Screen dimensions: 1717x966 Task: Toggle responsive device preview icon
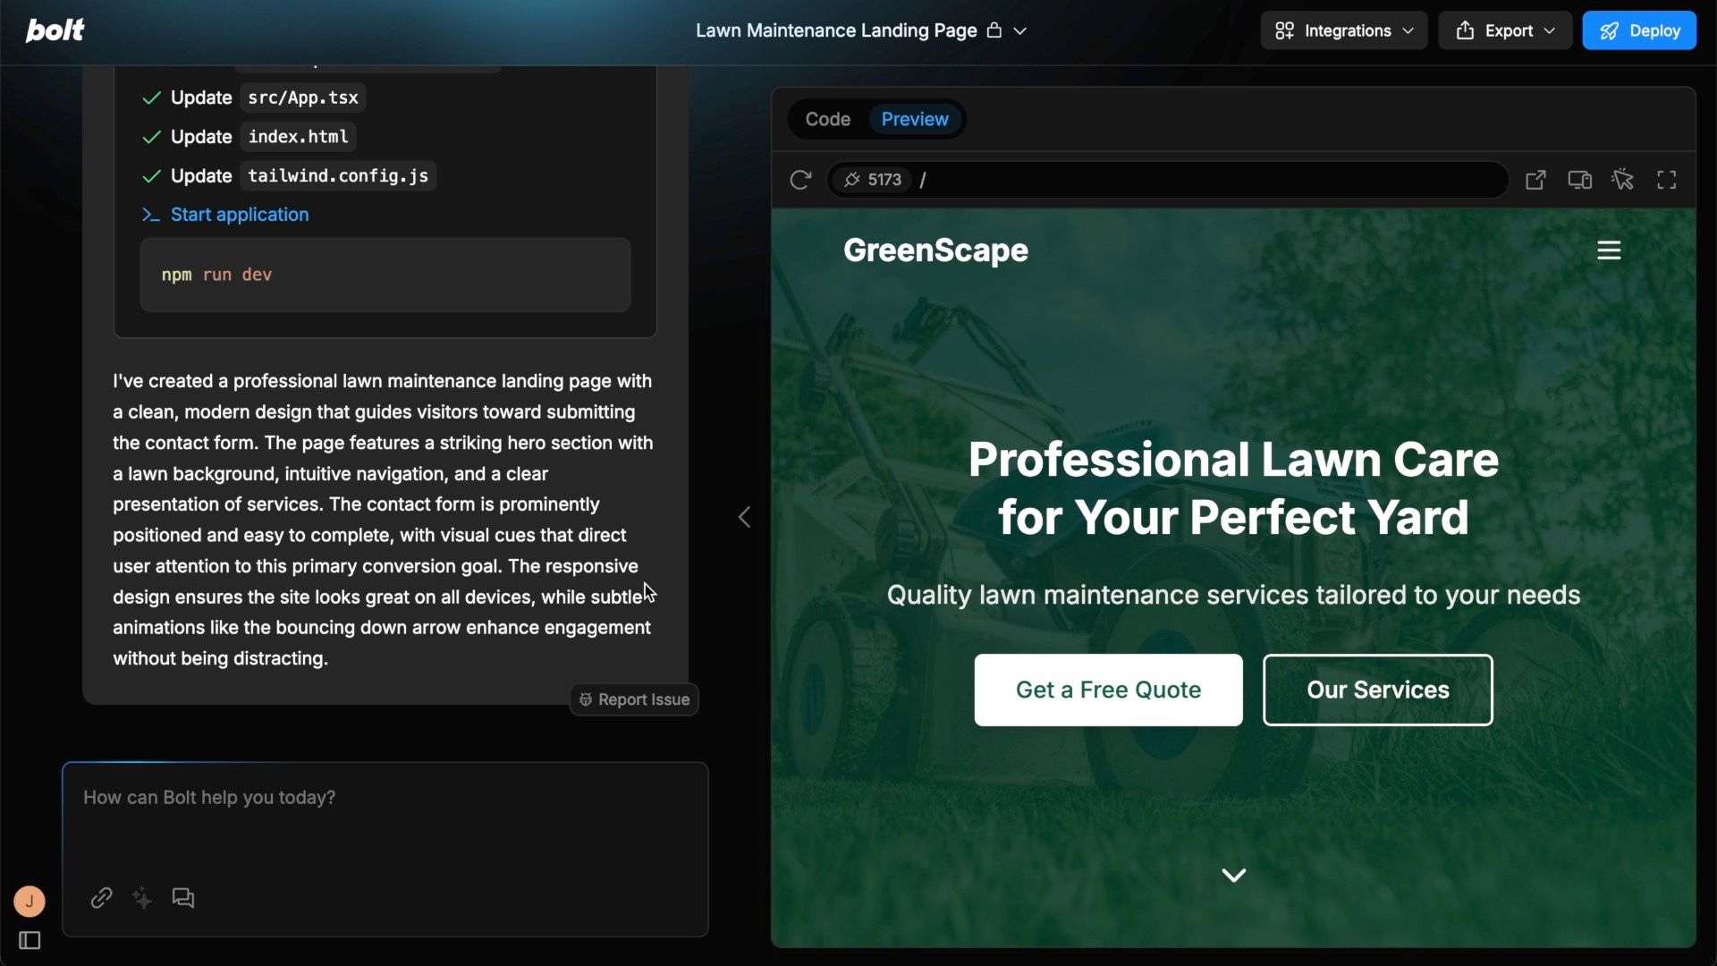click(x=1579, y=180)
